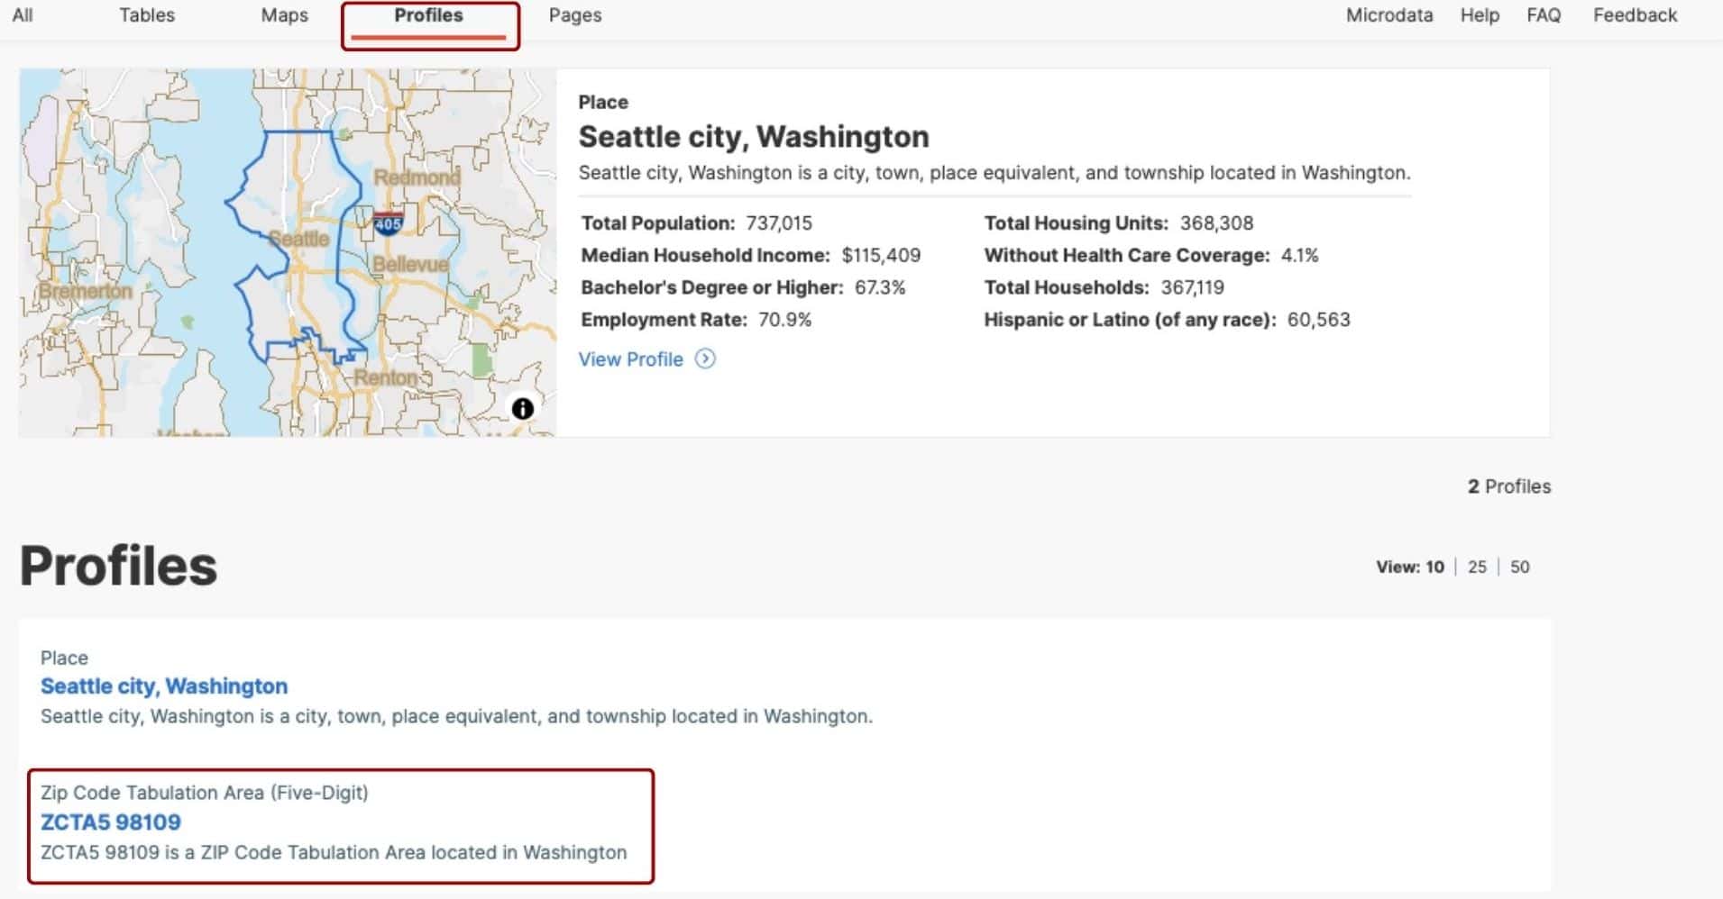The image size is (1723, 899).
Task: Select the View: 10 option
Action: pos(1413,567)
